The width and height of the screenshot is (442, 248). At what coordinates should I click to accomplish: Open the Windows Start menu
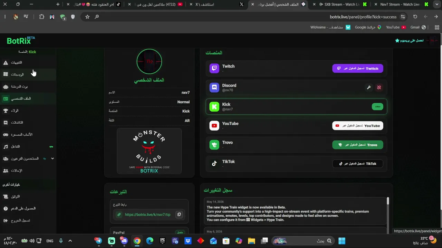click(342, 241)
